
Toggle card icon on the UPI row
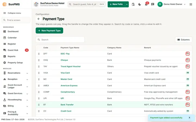coord(188,98)
